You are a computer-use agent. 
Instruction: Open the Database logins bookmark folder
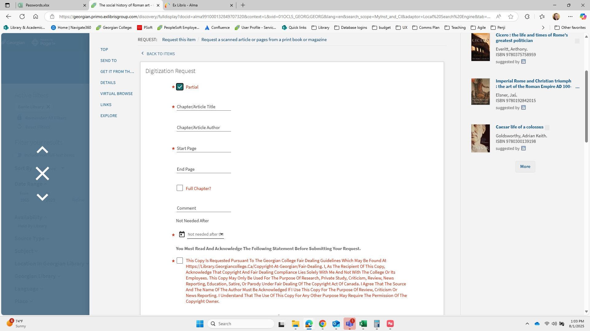[x=351, y=28]
